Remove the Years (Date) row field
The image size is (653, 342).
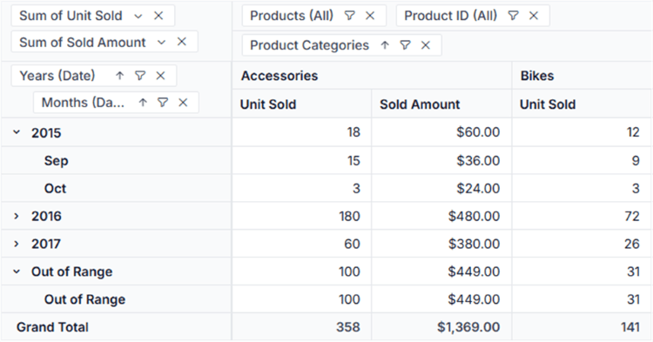point(160,76)
